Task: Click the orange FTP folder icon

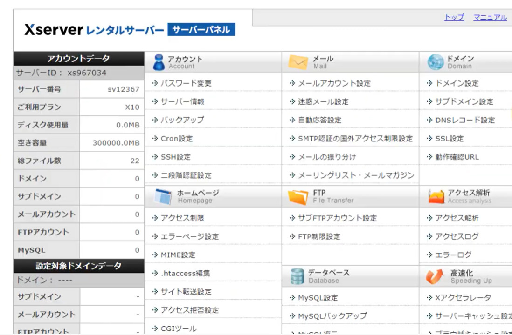Action: tap(298, 196)
